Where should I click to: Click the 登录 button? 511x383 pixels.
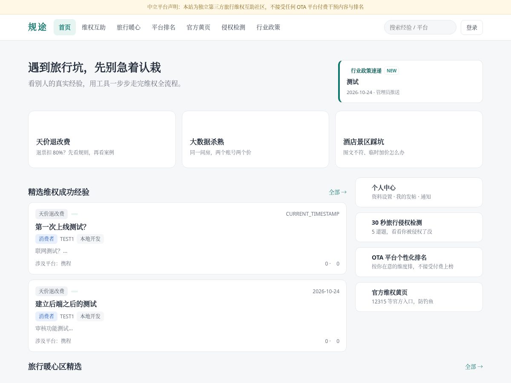[x=472, y=27]
